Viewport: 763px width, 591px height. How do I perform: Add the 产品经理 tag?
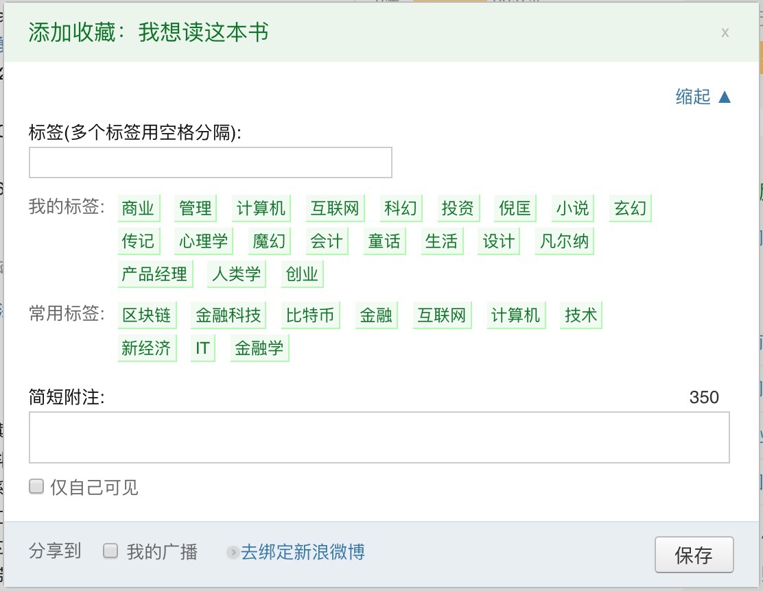click(x=154, y=274)
